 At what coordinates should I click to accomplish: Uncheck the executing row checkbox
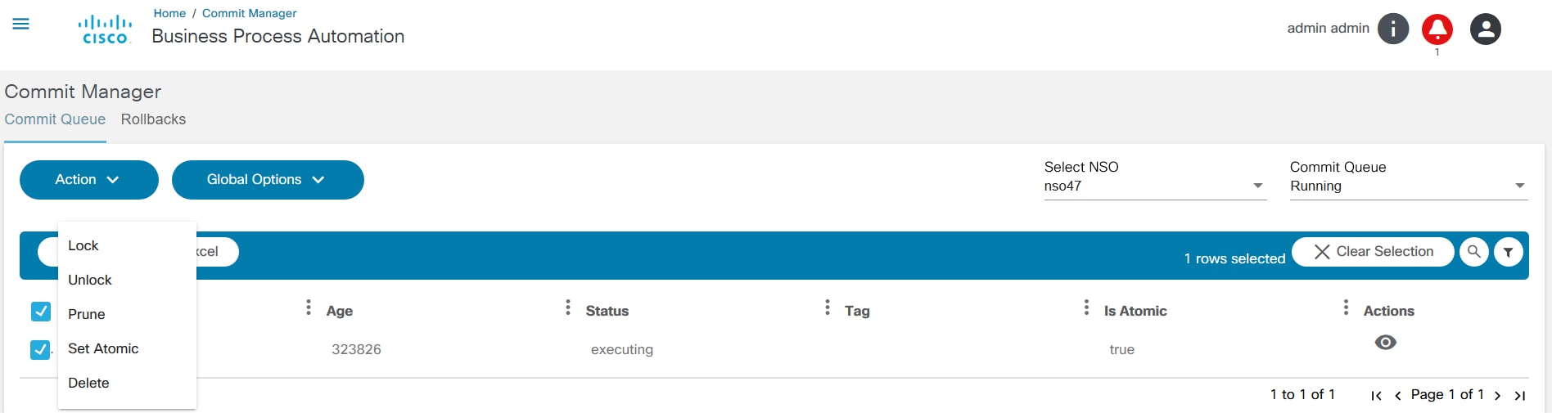click(x=40, y=350)
